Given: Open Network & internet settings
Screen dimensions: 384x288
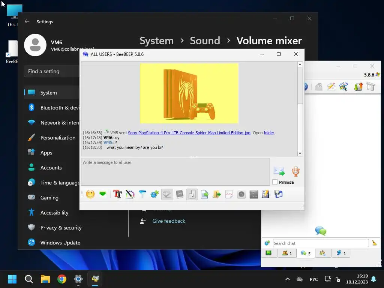Looking at the screenshot, I should 52,123.
